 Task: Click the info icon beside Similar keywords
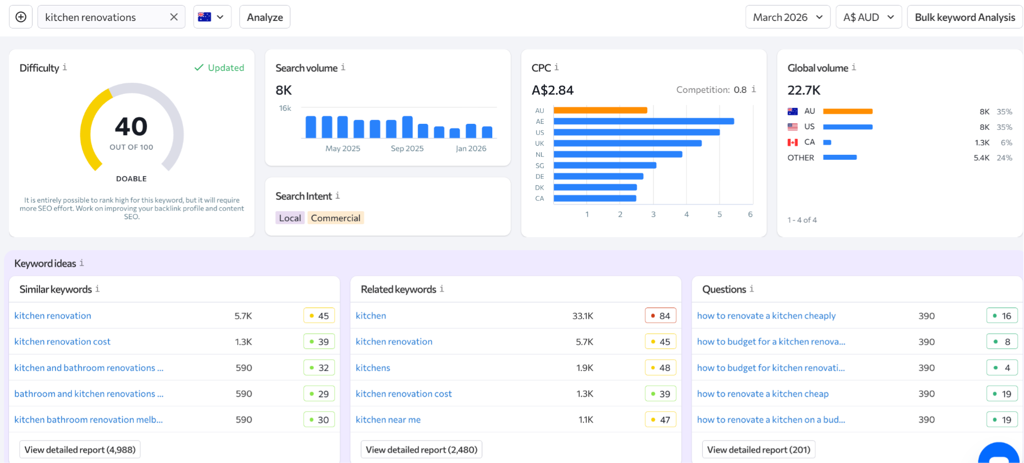click(x=98, y=289)
